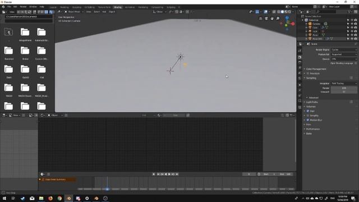
Task: Switch to the Animation workspace tab
Action: point(130,7)
